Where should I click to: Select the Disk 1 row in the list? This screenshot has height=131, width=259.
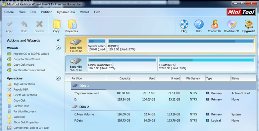(164, 86)
